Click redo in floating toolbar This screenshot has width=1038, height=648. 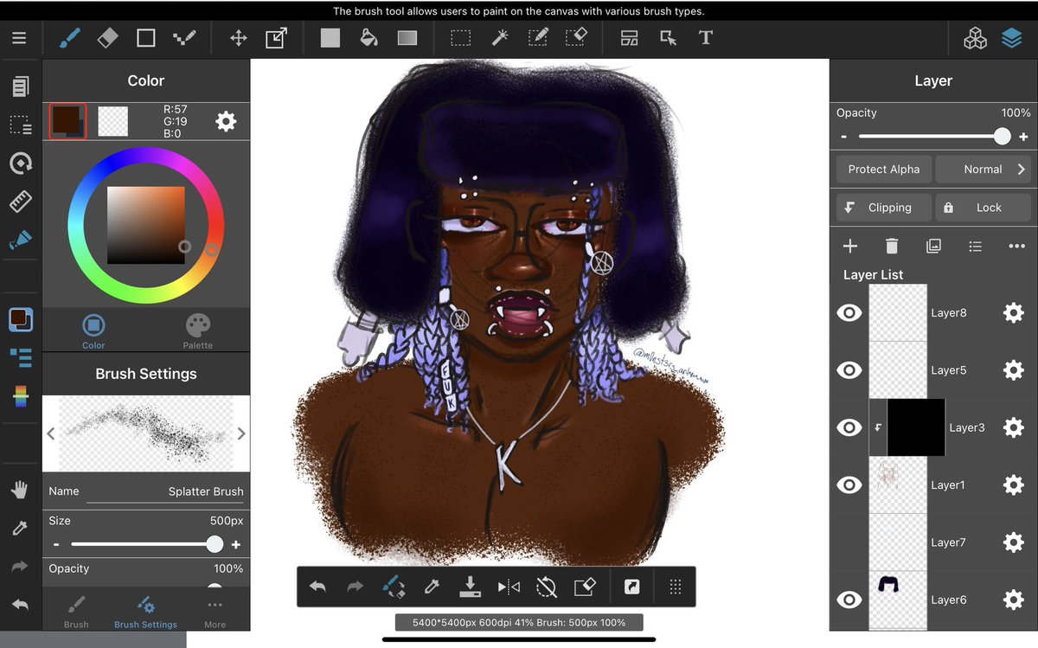(355, 587)
